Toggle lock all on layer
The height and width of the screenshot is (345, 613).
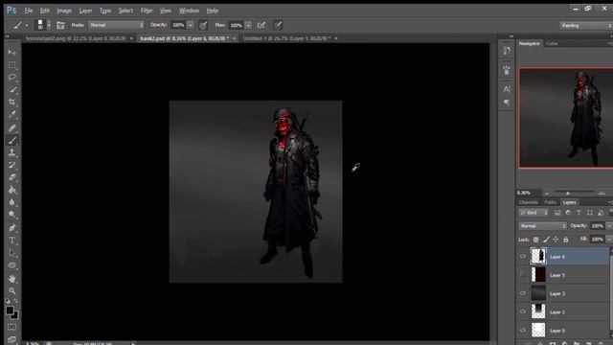click(566, 240)
